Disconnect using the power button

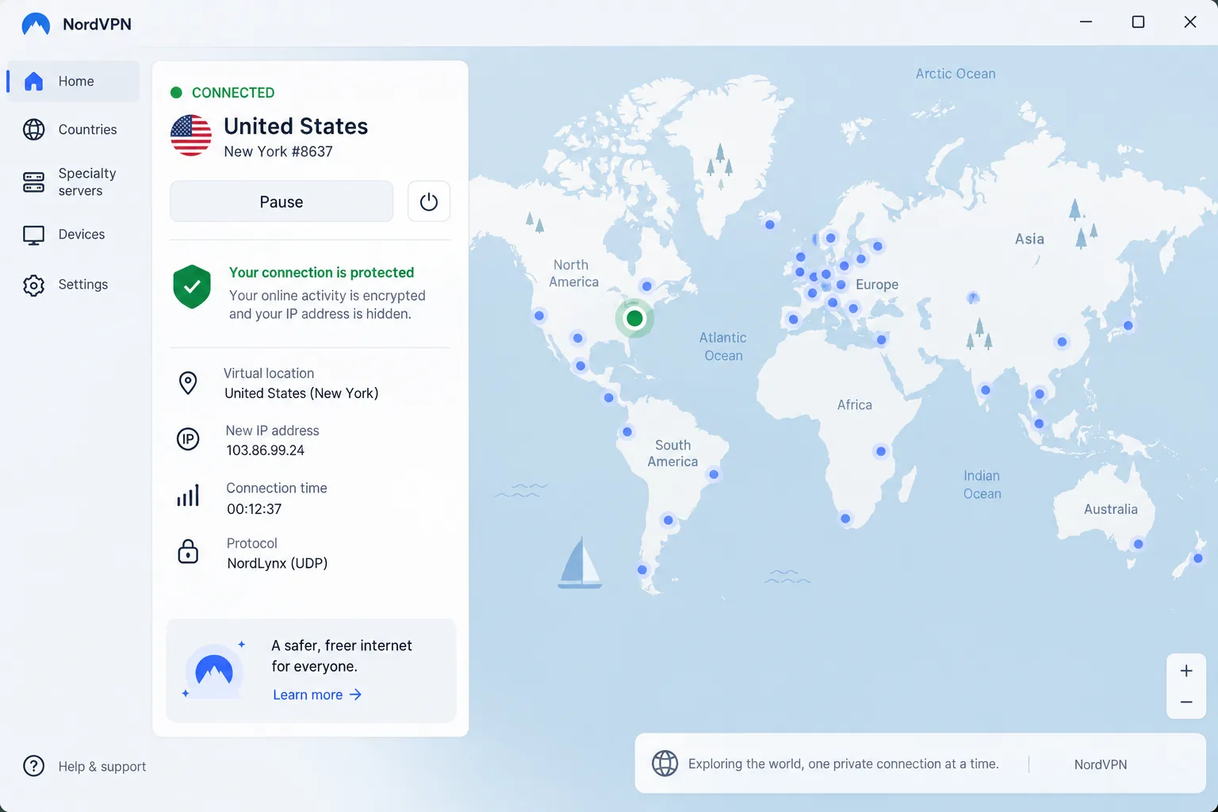click(429, 201)
